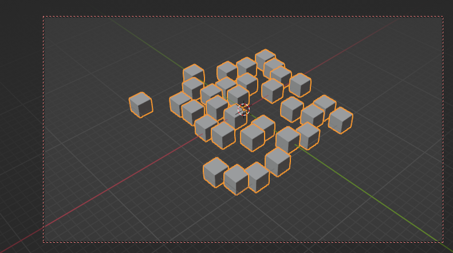Select the lone cube separated from the cluster
Screen dimensions: 453x253
coord(141,105)
